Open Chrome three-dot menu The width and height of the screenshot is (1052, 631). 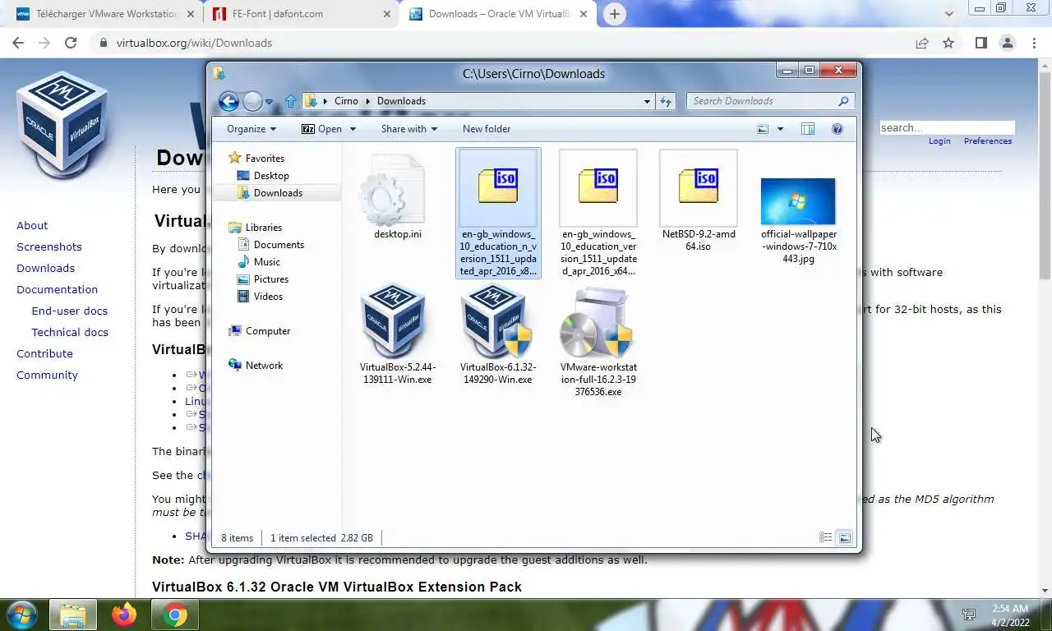[x=1032, y=43]
